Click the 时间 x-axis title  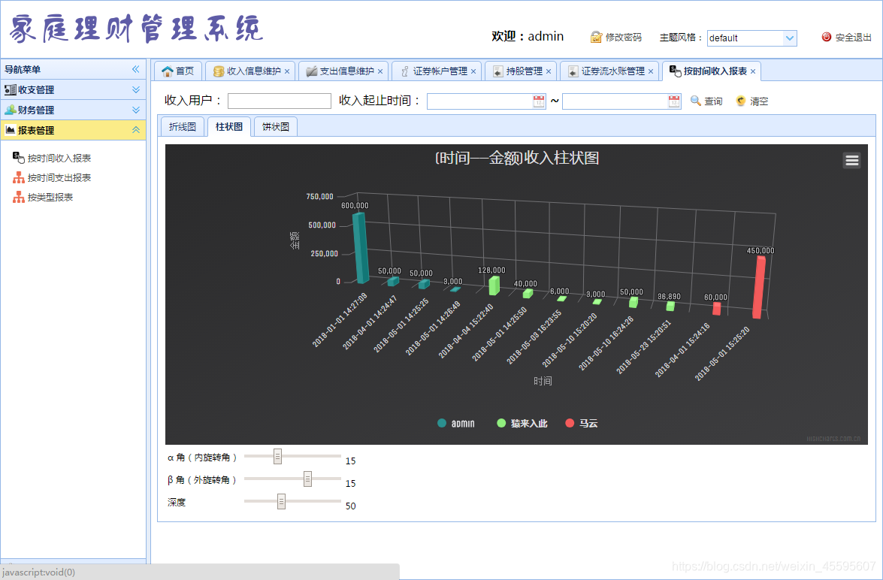[x=543, y=381]
